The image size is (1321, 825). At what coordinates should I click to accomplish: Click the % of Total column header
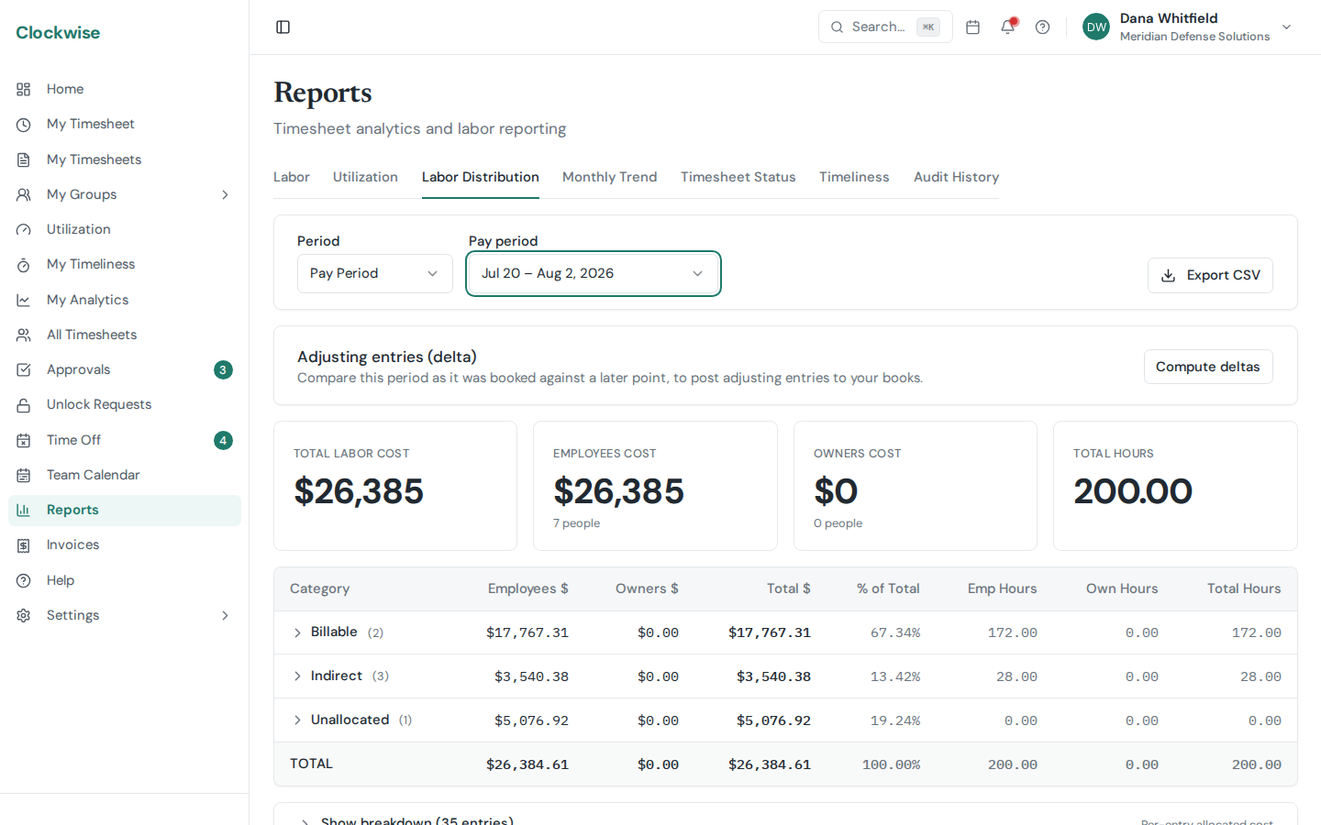coord(888,588)
